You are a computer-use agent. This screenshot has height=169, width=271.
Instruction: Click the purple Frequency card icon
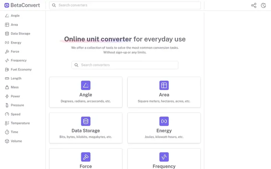164,157
